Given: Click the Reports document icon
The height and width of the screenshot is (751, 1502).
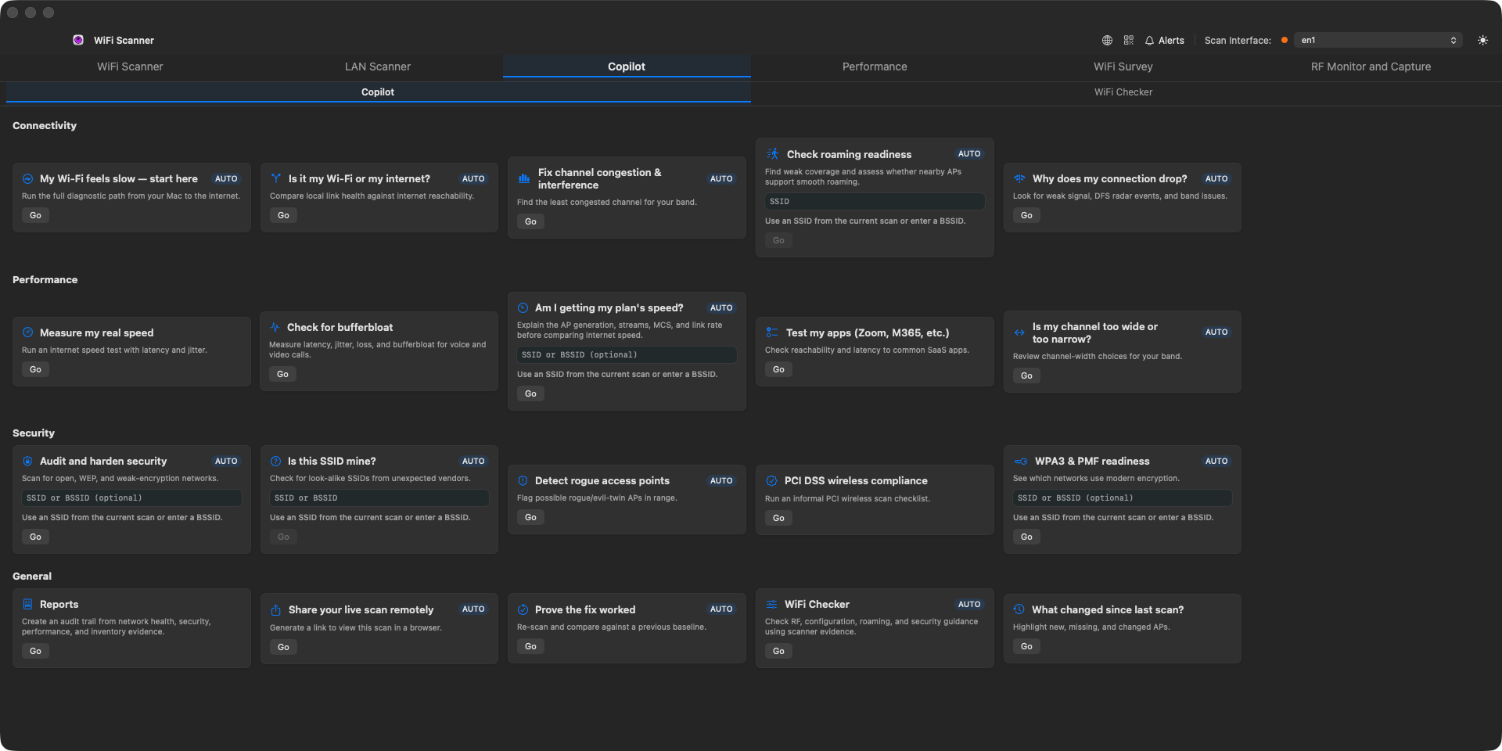Looking at the screenshot, I should (27, 604).
